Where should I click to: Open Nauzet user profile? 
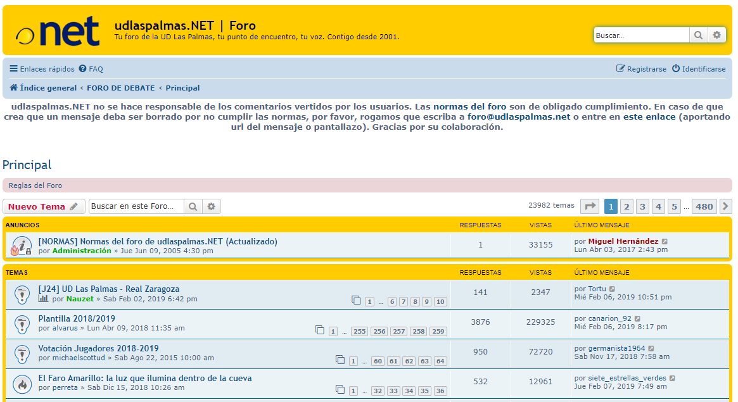[80, 299]
